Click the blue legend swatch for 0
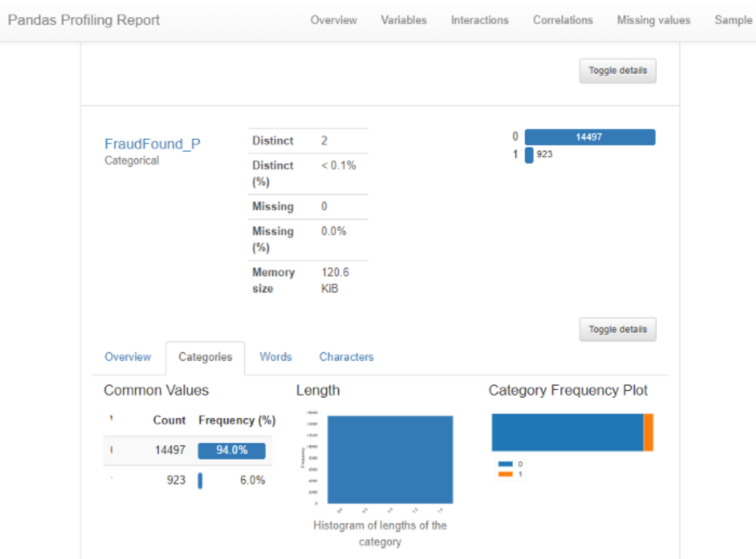Screen dimensions: 756x559 coord(505,464)
